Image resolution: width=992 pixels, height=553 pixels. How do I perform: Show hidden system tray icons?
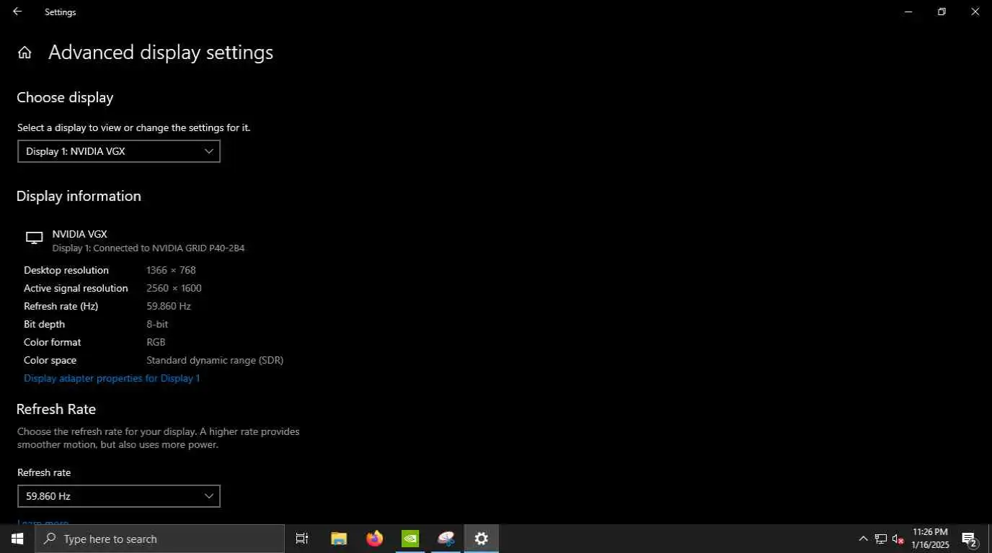point(863,539)
